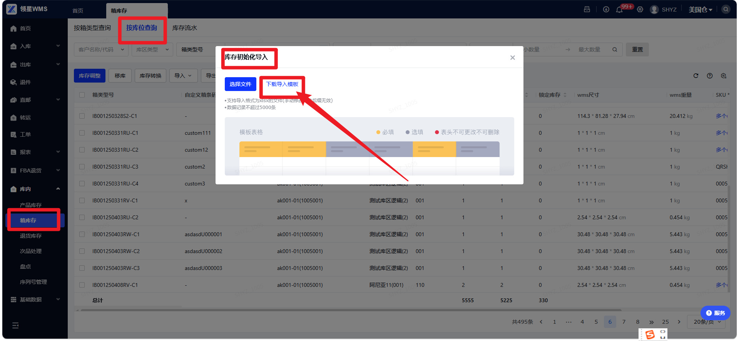Switch to the 按库位查询 tab

pyautogui.click(x=142, y=28)
